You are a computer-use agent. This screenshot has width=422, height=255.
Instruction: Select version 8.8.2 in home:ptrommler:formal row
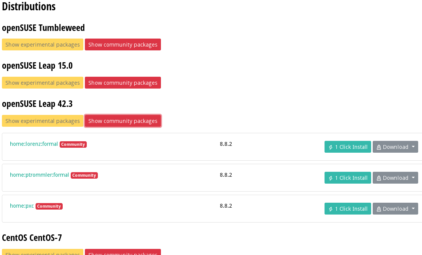[x=226, y=175]
